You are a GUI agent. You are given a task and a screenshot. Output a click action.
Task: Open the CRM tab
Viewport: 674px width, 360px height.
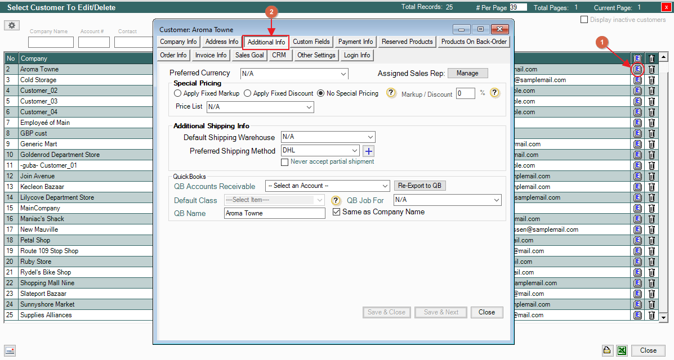pyautogui.click(x=279, y=55)
